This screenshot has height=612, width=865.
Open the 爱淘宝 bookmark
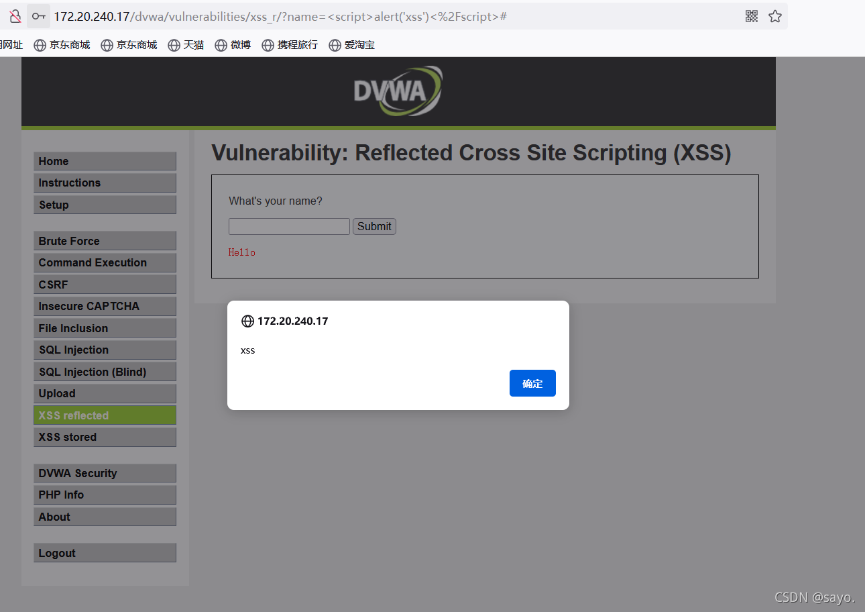coord(351,45)
